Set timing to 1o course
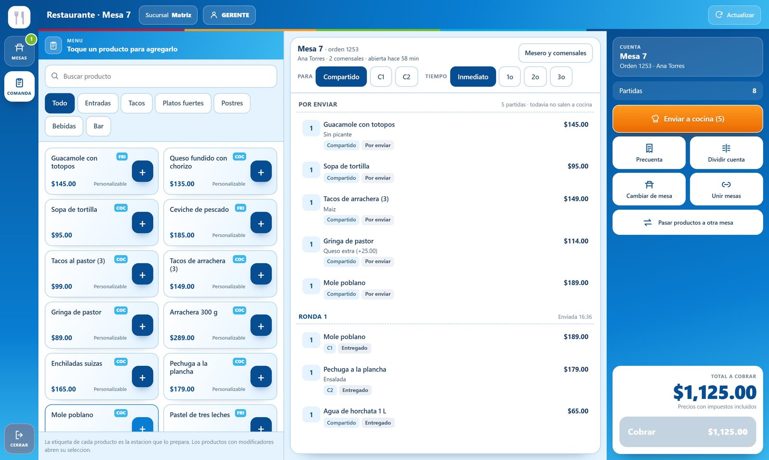769x460 pixels. pyautogui.click(x=510, y=77)
